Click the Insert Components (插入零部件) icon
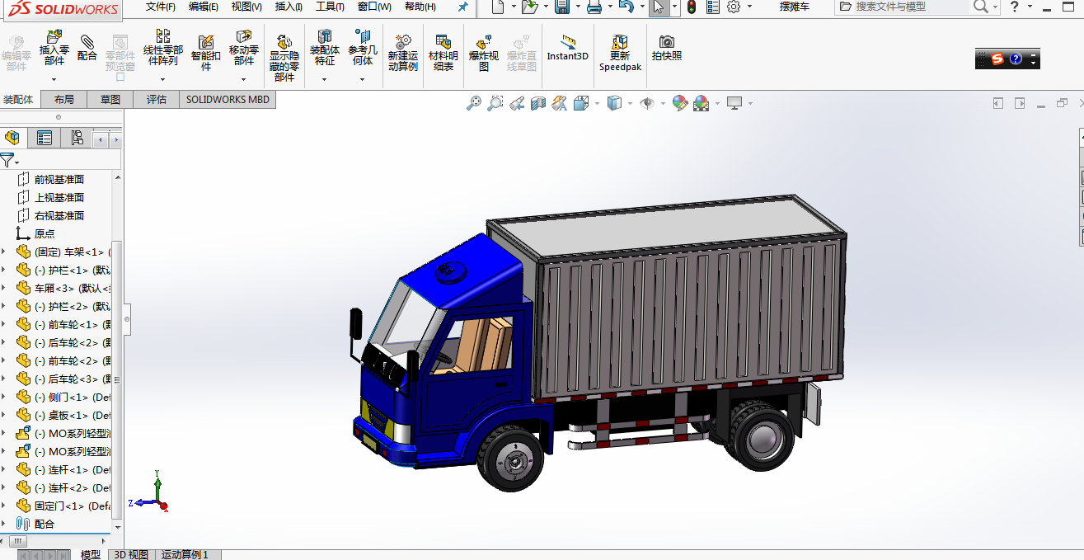This screenshot has width=1084, height=560. click(54, 37)
